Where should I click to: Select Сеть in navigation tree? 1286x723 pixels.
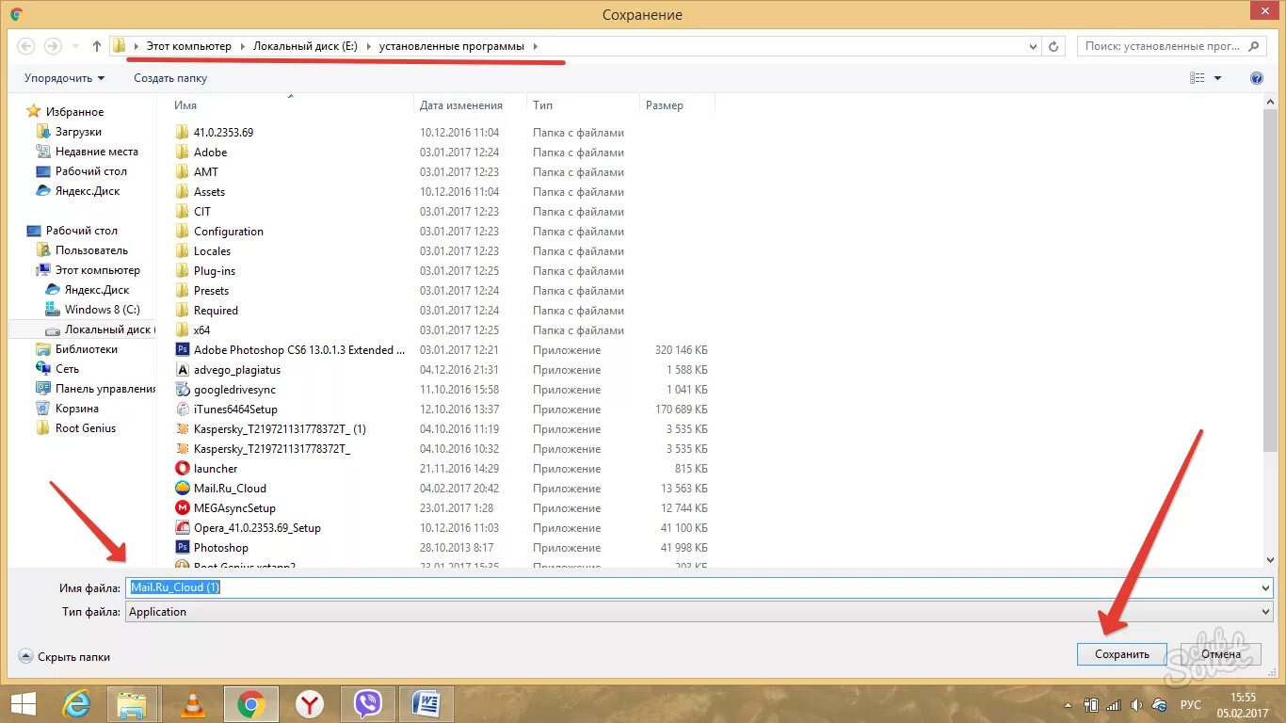pos(67,369)
